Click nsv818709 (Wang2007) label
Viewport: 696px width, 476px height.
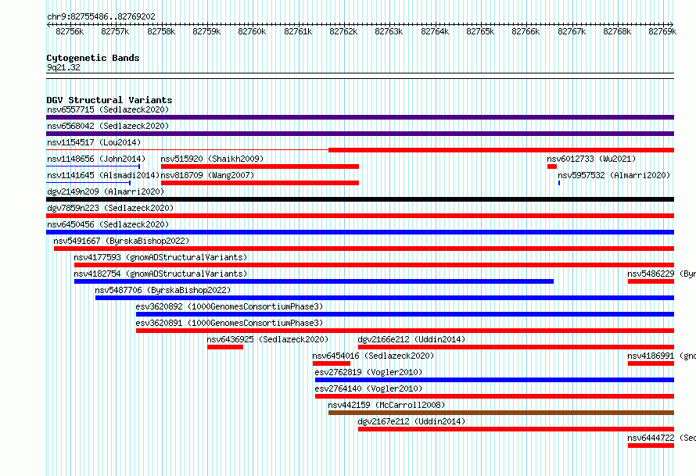coord(207,175)
